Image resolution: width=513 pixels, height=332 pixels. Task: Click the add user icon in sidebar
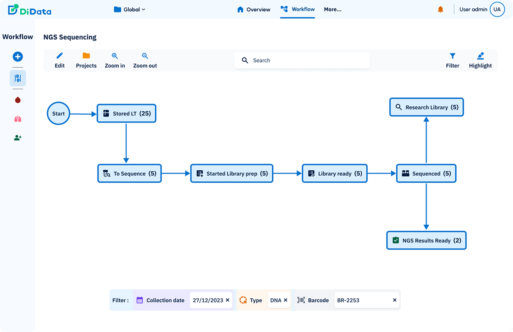coord(18,138)
